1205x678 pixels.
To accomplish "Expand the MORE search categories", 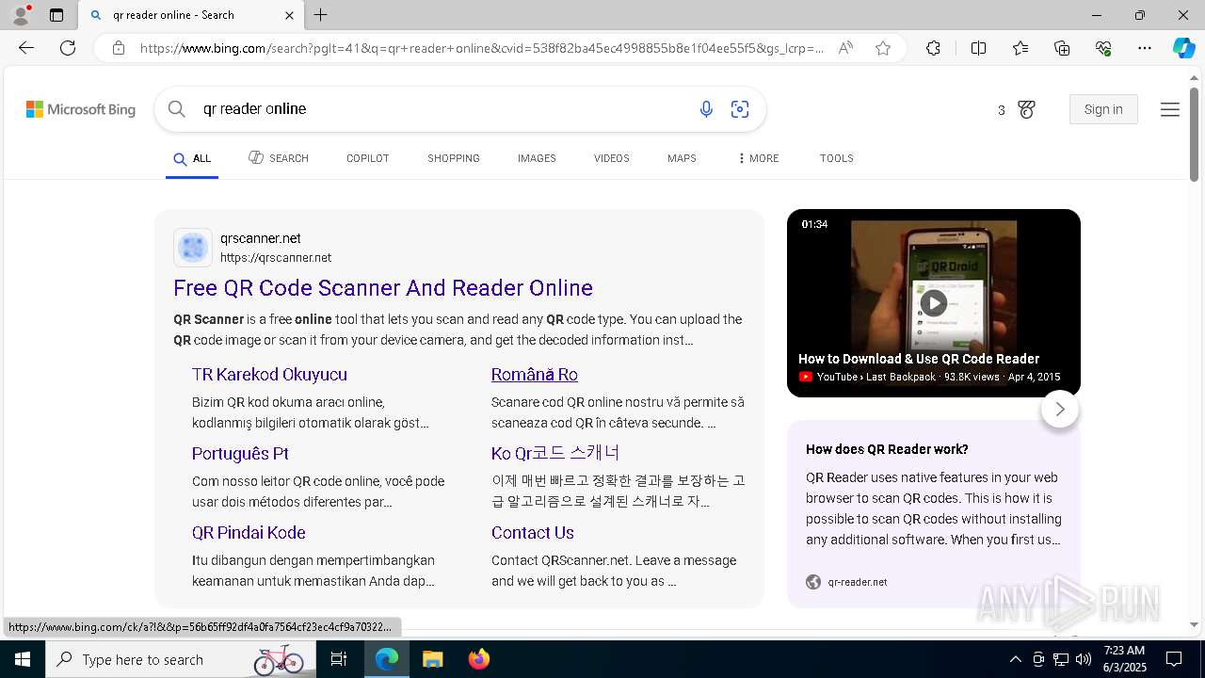I will 759,158.
